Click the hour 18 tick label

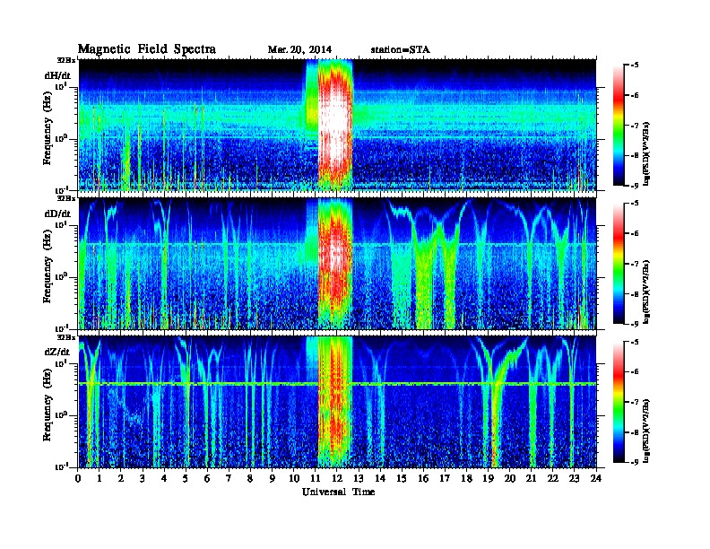coord(466,479)
